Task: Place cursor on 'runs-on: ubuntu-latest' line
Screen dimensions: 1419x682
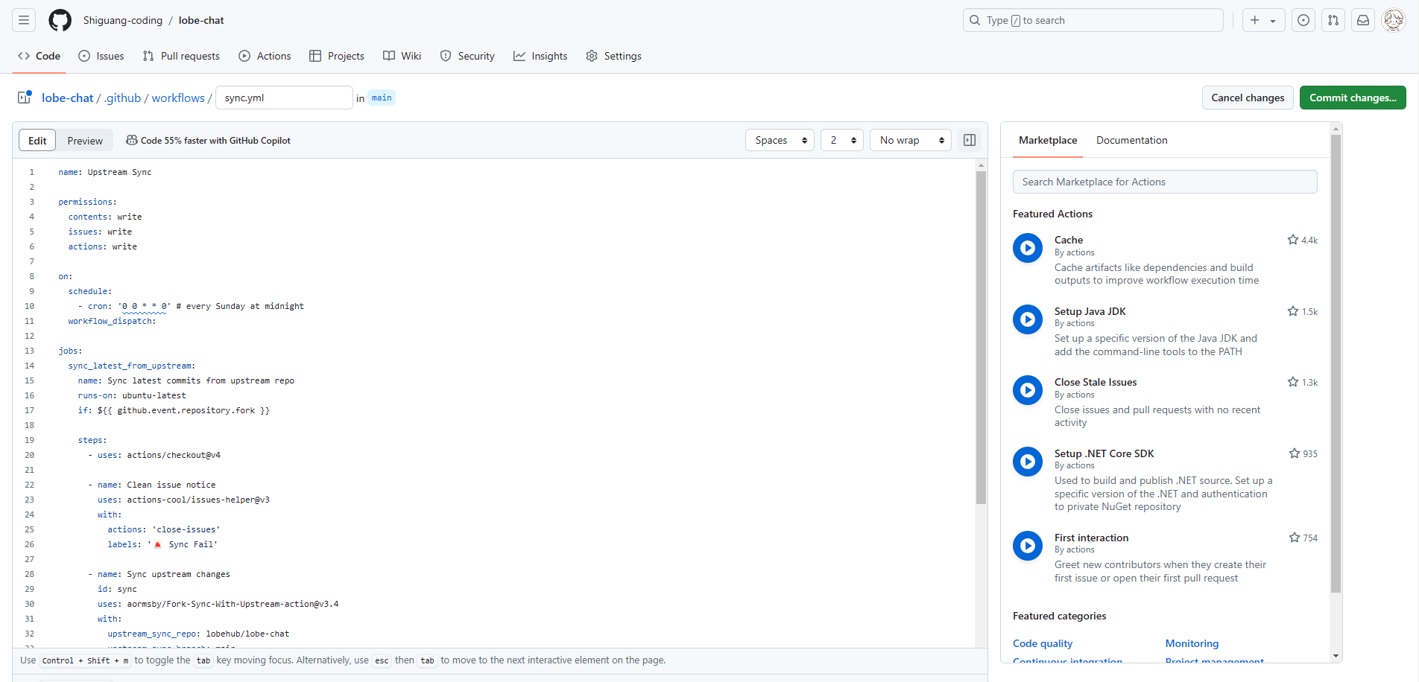Action: (x=132, y=395)
